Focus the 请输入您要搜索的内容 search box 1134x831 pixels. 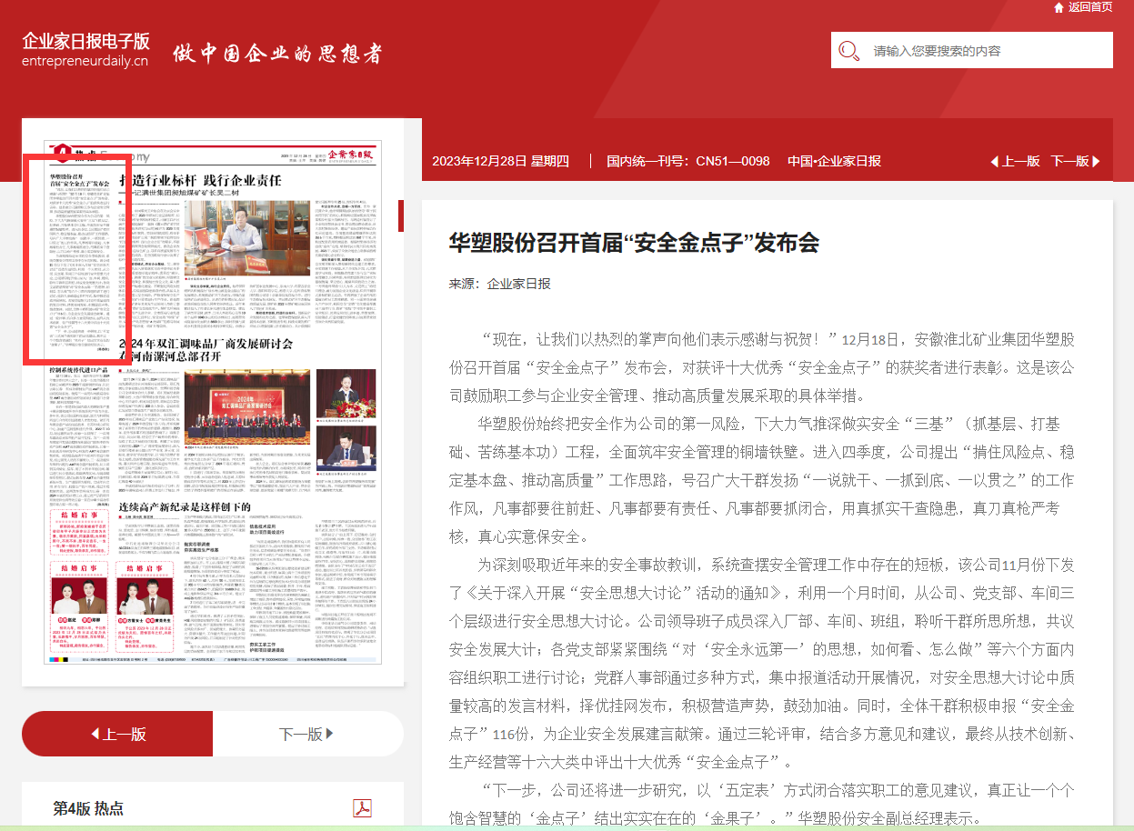tap(987, 51)
